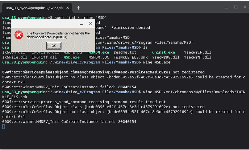249x150 pixels.
Task: Click the terminal cursor block at bottom
Action: [3, 127]
